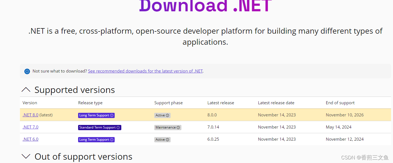393x163 pixels.
Task: Click release date 'November 14, 2023' in .NET 7.0 row
Action: click(x=277, y=127)
